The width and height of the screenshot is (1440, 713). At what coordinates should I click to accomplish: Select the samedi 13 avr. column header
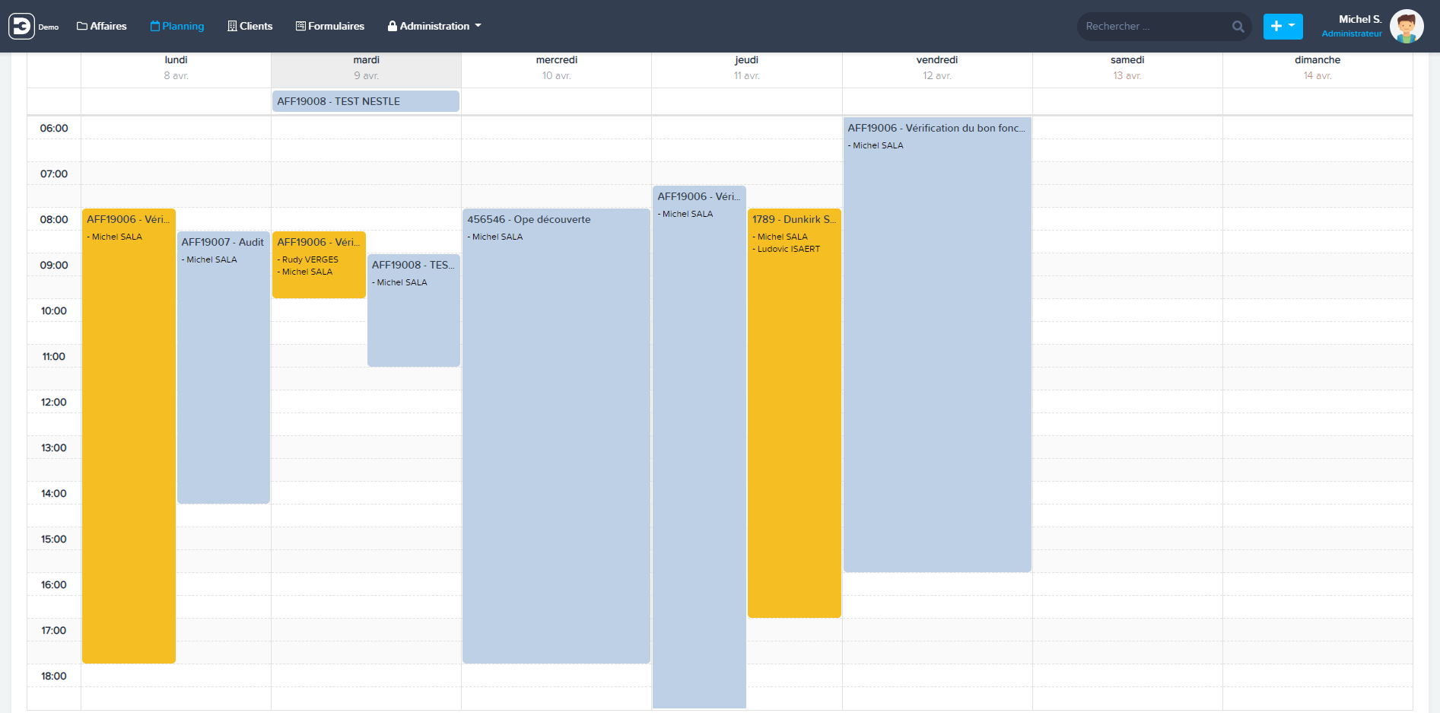[1127, 68]
